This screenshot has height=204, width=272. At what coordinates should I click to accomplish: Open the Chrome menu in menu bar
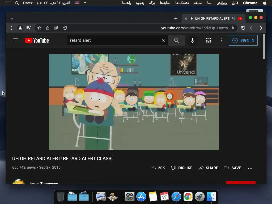pyautogui.click(x=250, y=3)
